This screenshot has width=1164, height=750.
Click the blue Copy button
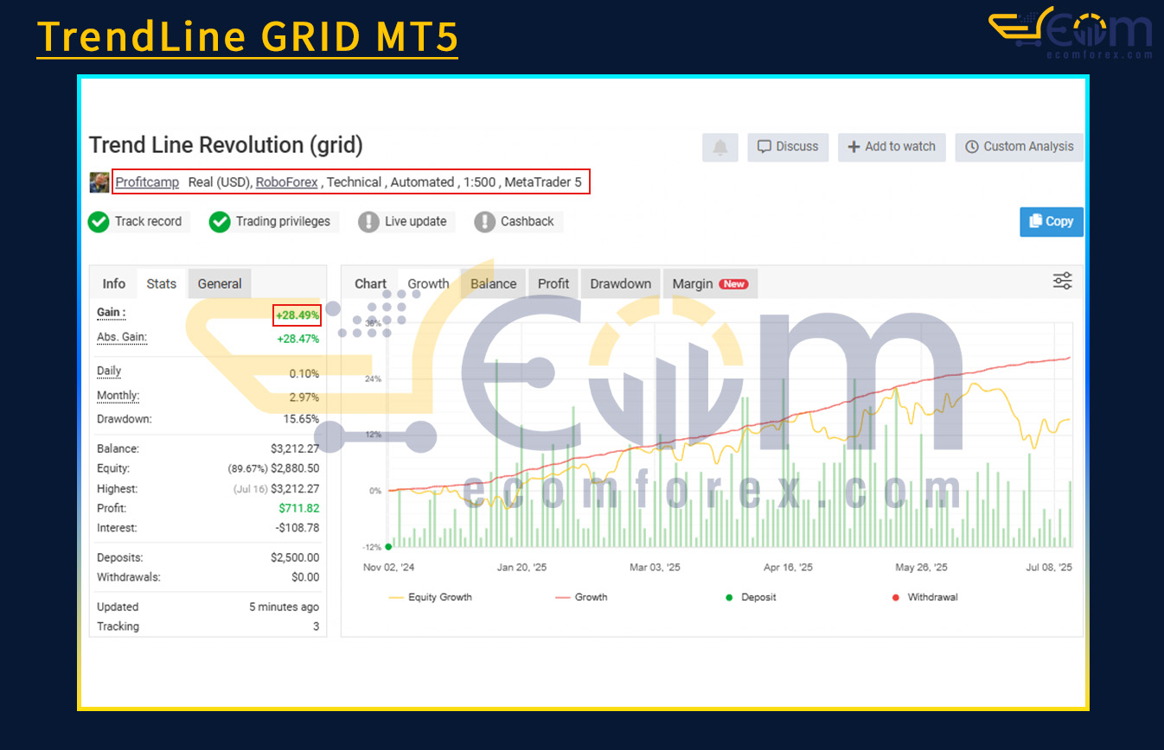point(1052,222)
